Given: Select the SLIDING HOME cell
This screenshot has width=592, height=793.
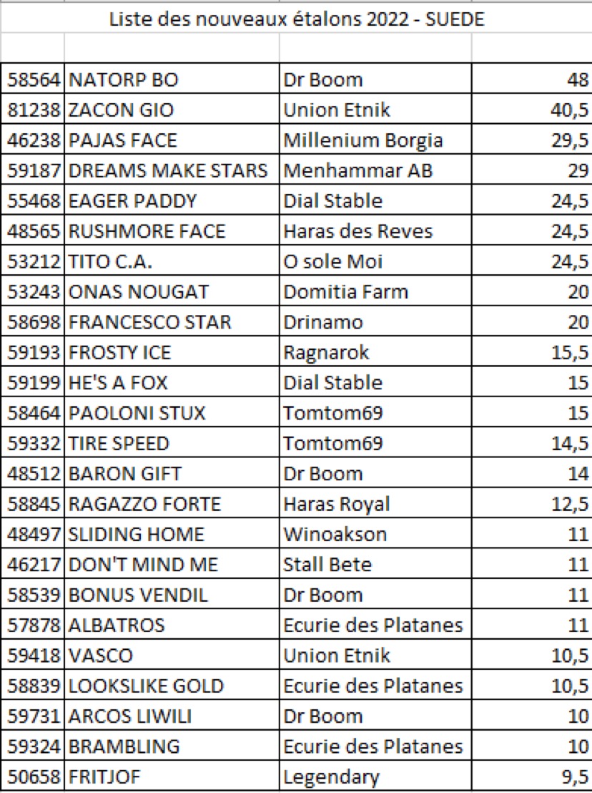Looking at the screenshot, I should pos(172,534).
